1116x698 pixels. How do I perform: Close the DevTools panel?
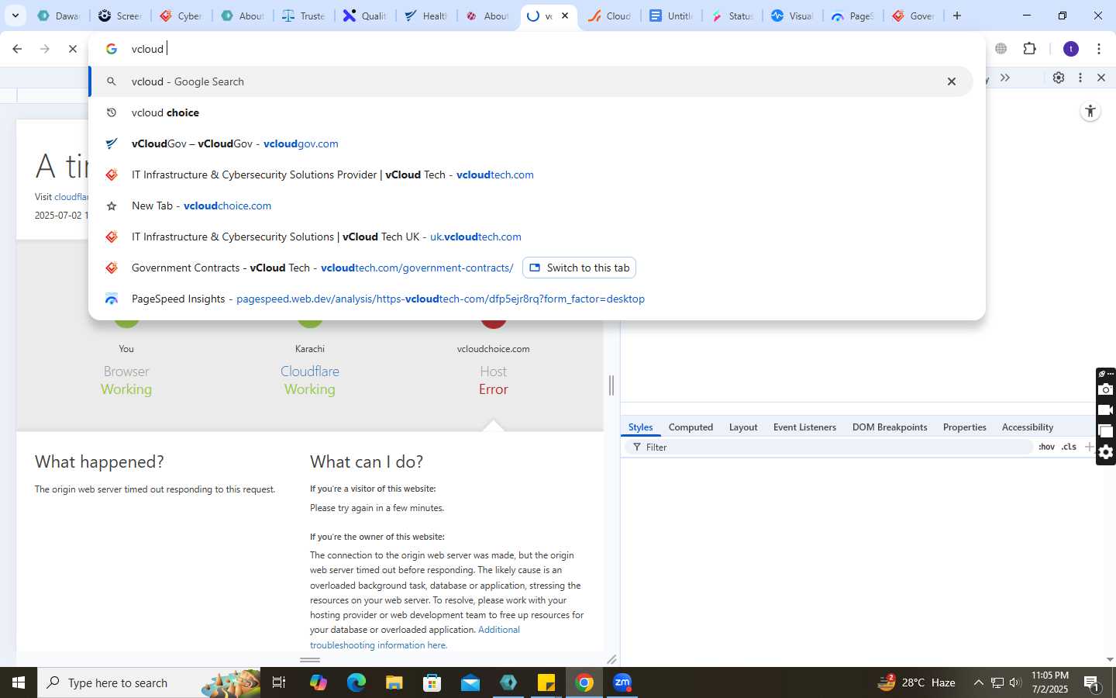(x=1101, y=78)
